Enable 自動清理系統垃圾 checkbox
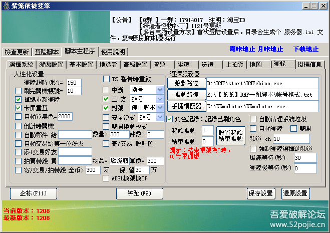The image size is (330, 233). [253, 119]
